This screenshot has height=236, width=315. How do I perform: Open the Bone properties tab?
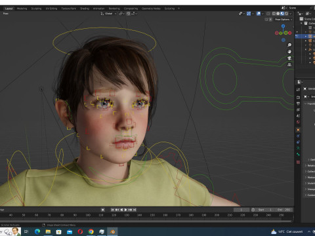tap(298, 154)
